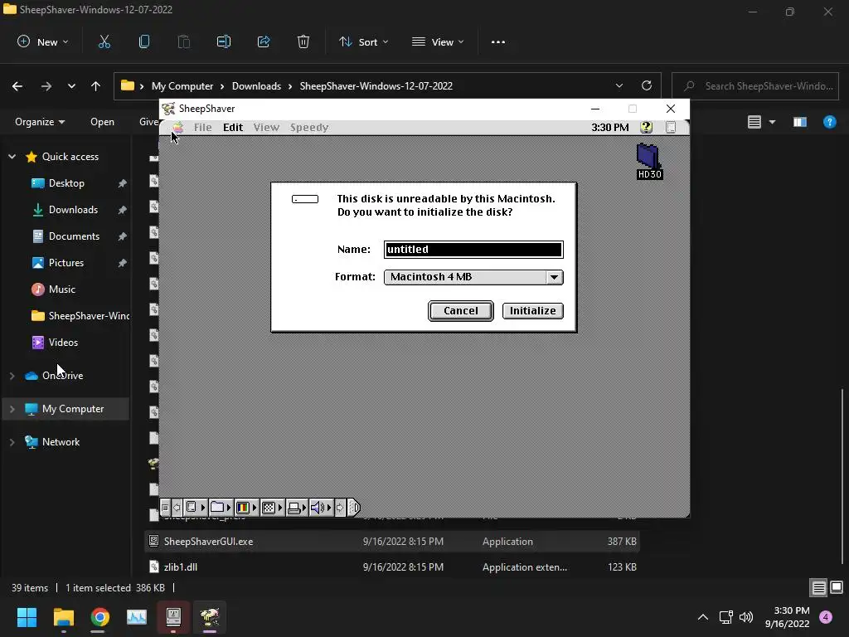This screenshot has width=849, height=637.
Task: Click the Open command in Explorer bar
Action: point(102,122)
